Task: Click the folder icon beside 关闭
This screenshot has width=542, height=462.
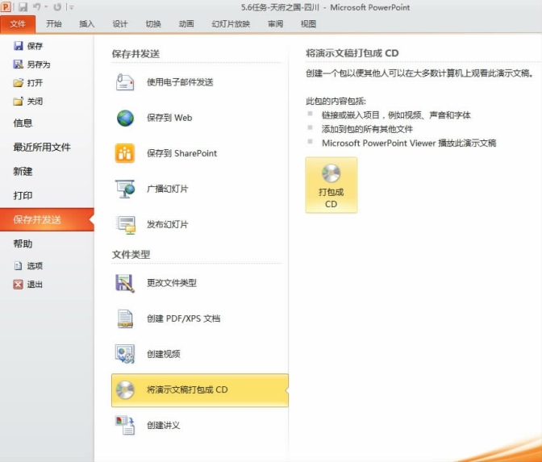Action: [18, 101]
